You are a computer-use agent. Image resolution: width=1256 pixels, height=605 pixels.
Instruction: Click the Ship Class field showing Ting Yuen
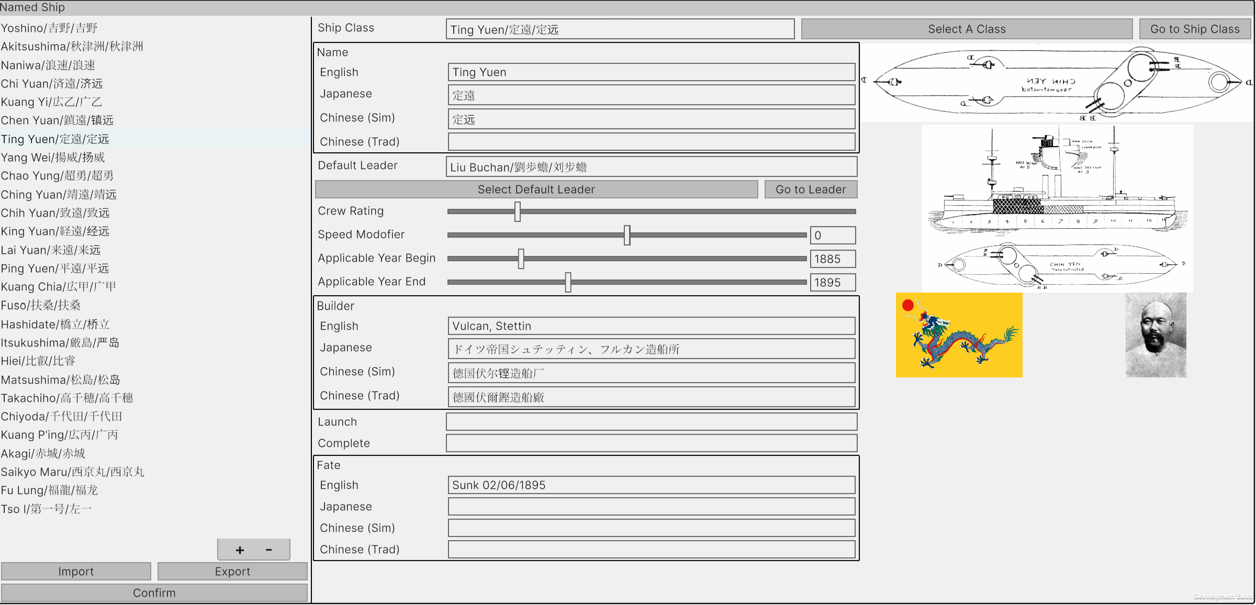pos(620,29)
